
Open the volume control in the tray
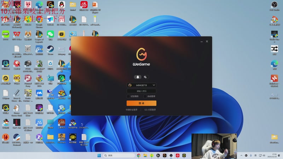click(264, 155)
